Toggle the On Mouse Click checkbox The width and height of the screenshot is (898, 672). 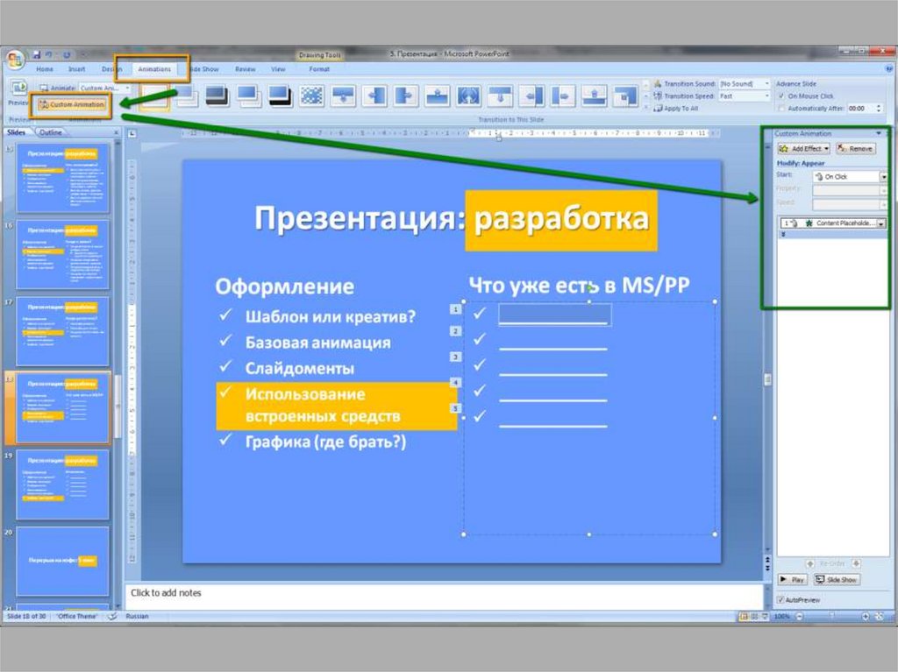[781, 96]
